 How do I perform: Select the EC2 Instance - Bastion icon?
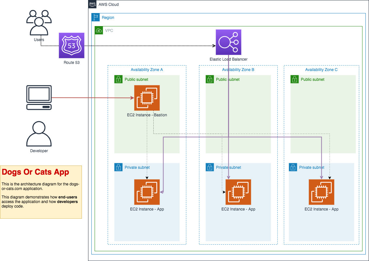[147, 98]
